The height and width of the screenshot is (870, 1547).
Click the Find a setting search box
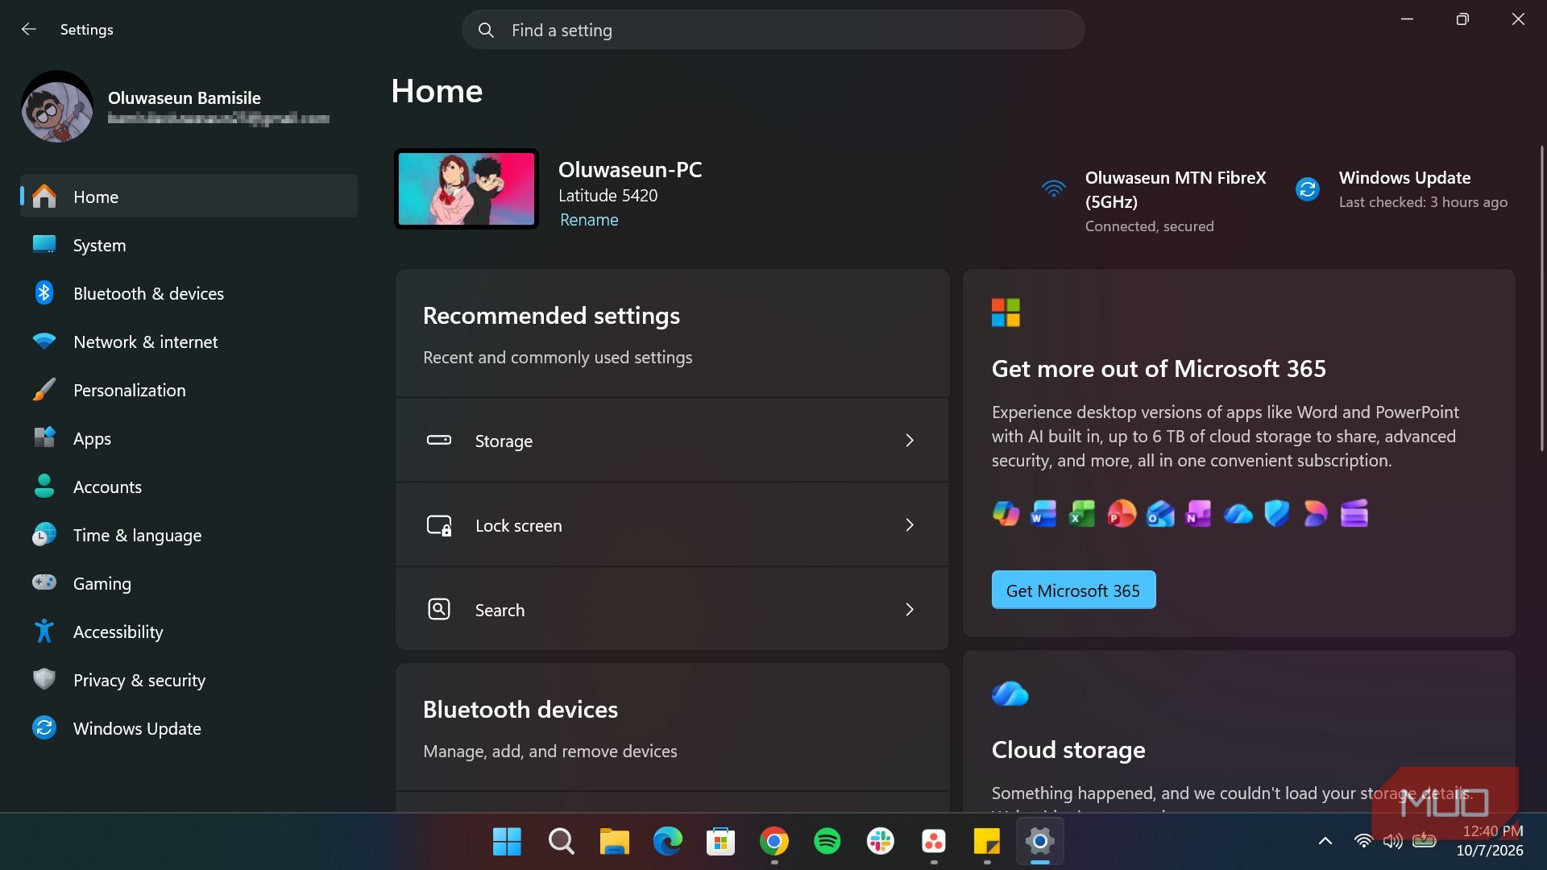point(773,30)
